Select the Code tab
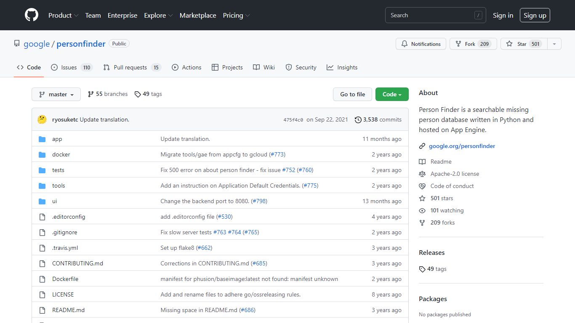575x323 pixels. (29, 67)
